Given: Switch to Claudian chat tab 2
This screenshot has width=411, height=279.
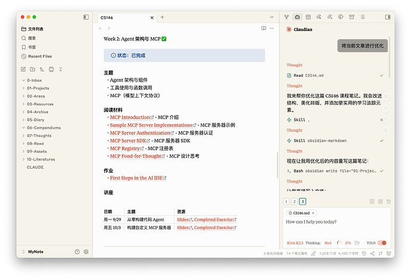Looking at the screenshot, I should coord(294,201).
